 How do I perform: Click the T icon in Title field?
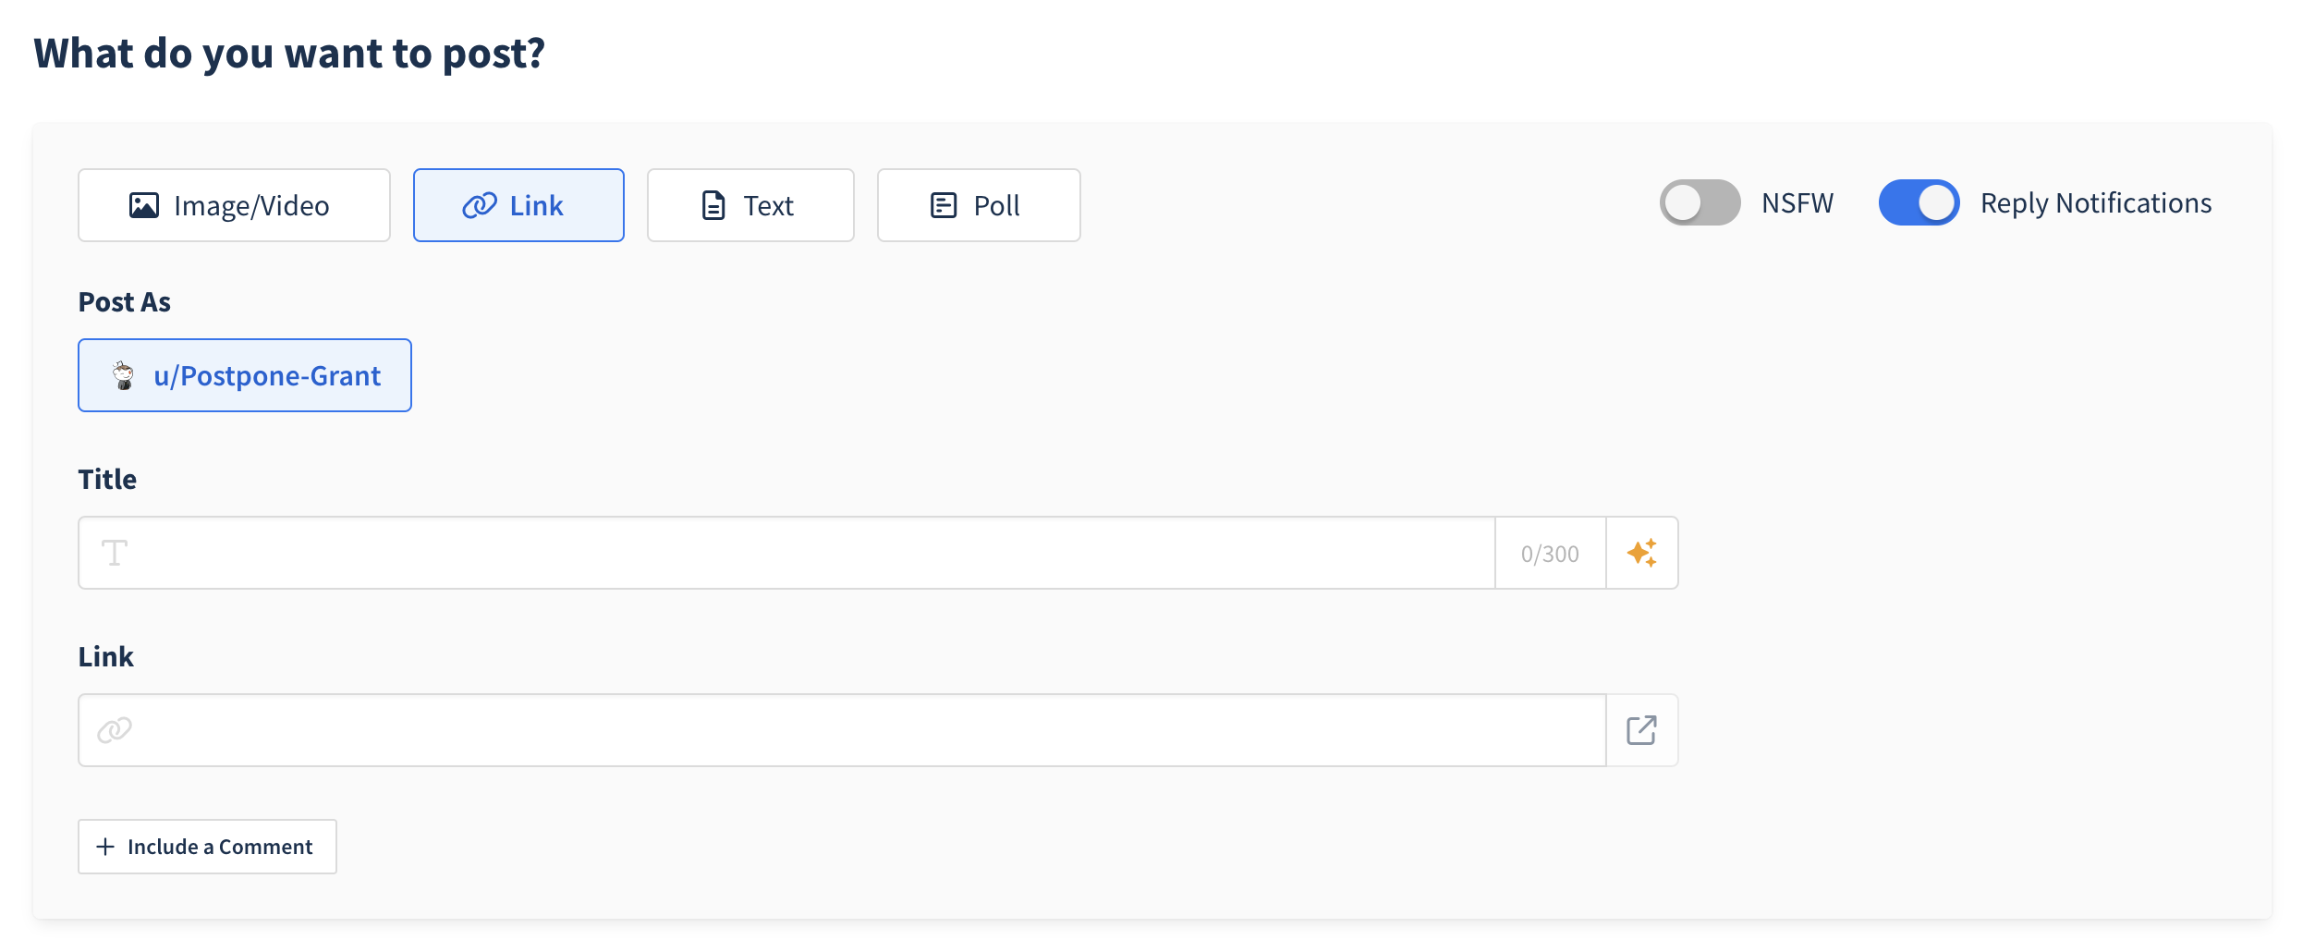[115, 553]
